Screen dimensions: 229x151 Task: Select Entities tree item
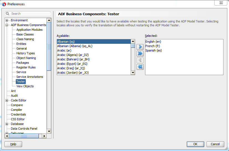tap(21, 44)
